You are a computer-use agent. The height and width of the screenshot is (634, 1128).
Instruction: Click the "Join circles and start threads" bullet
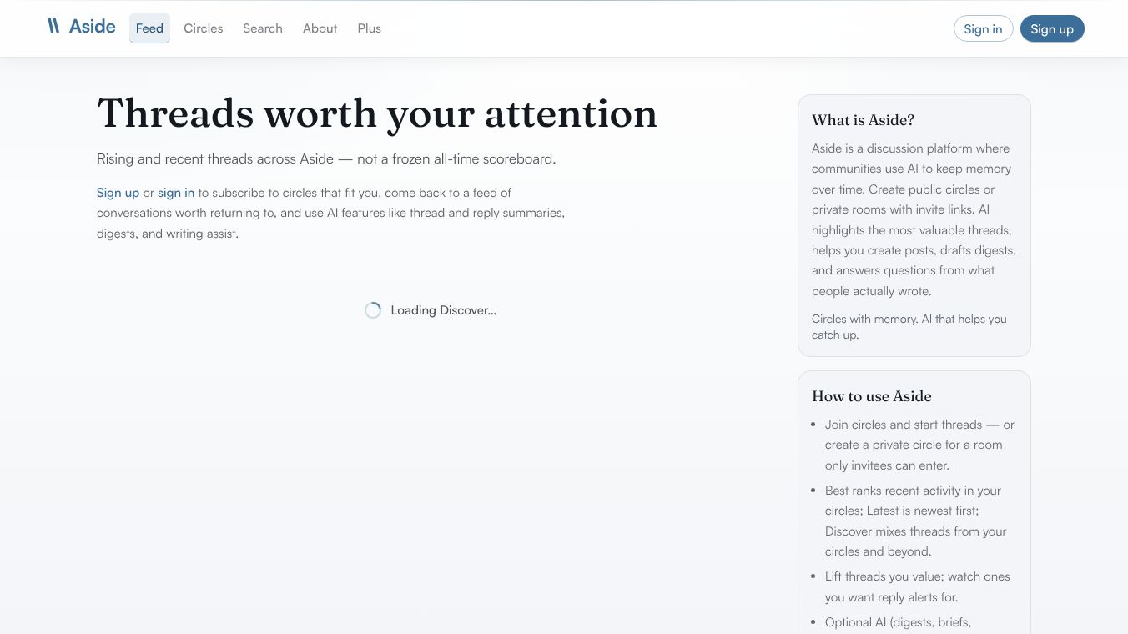coord(919,445)
